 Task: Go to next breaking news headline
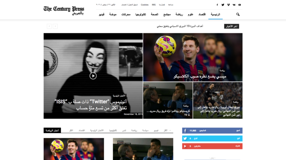55,26
